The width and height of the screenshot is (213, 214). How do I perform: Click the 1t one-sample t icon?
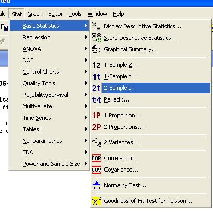(x=97, y=77)
